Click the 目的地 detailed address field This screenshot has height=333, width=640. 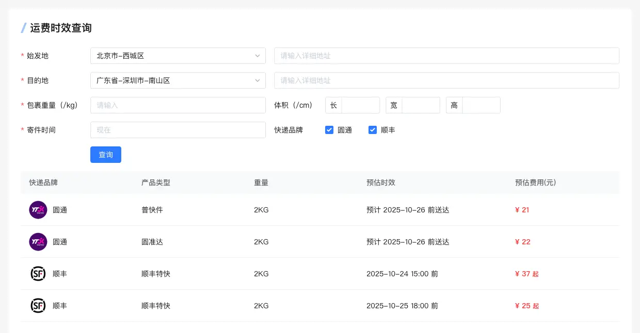tap(446, 80)
